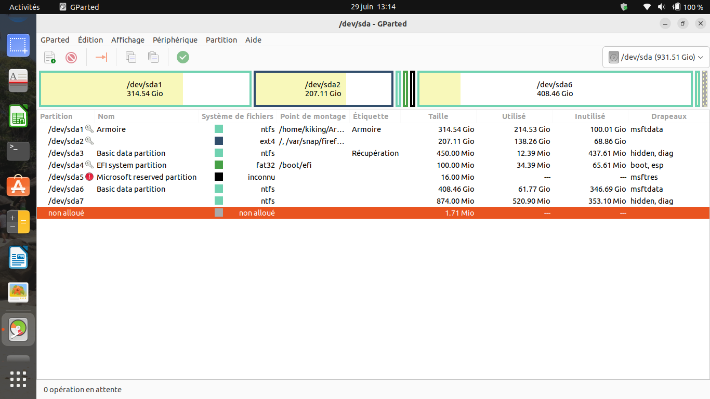Click the Copy partition toolbar icon
This screenshot has width=710, height=399.
coord(131,57)
